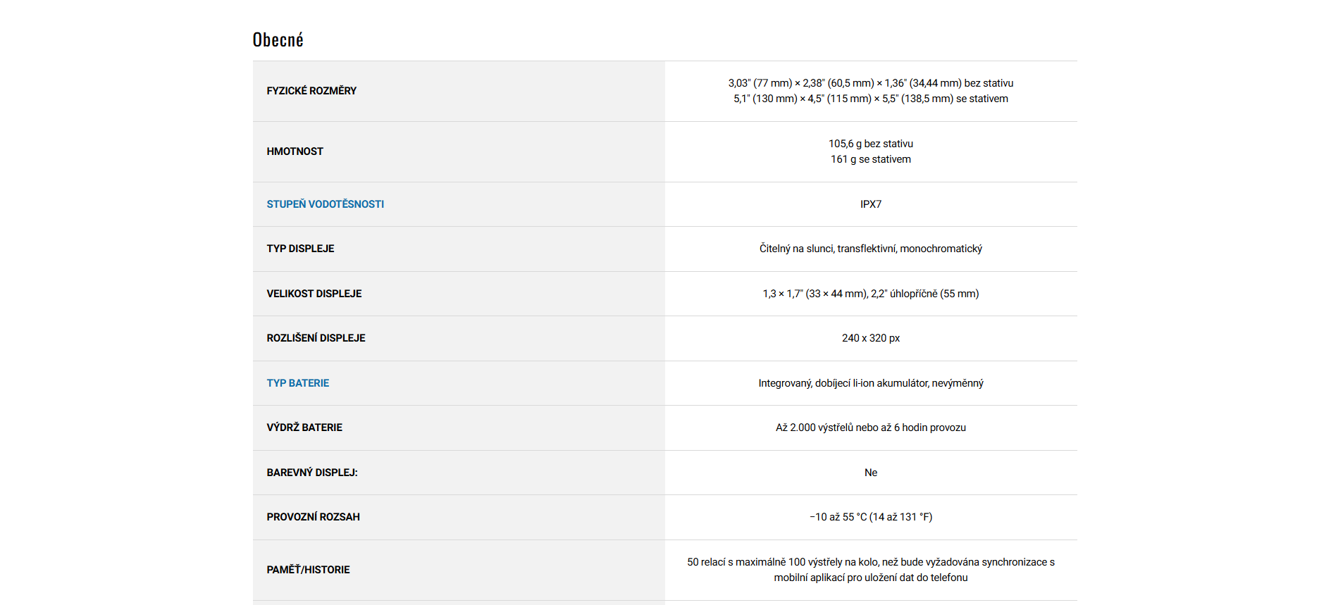Click the IPX7 waterproof rating value

click(870, 204)
